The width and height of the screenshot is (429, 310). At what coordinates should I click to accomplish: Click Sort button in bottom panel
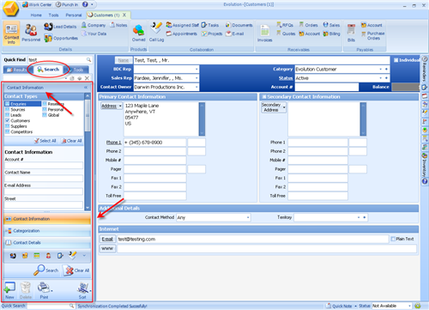pos(83,290)
